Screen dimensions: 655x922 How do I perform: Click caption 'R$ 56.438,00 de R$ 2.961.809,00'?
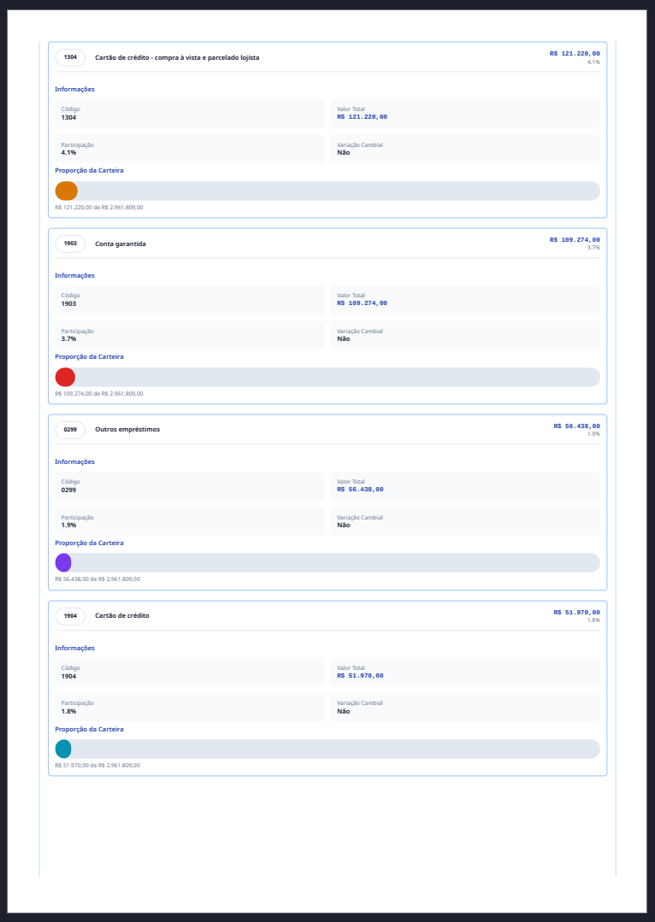coord(97,579)
